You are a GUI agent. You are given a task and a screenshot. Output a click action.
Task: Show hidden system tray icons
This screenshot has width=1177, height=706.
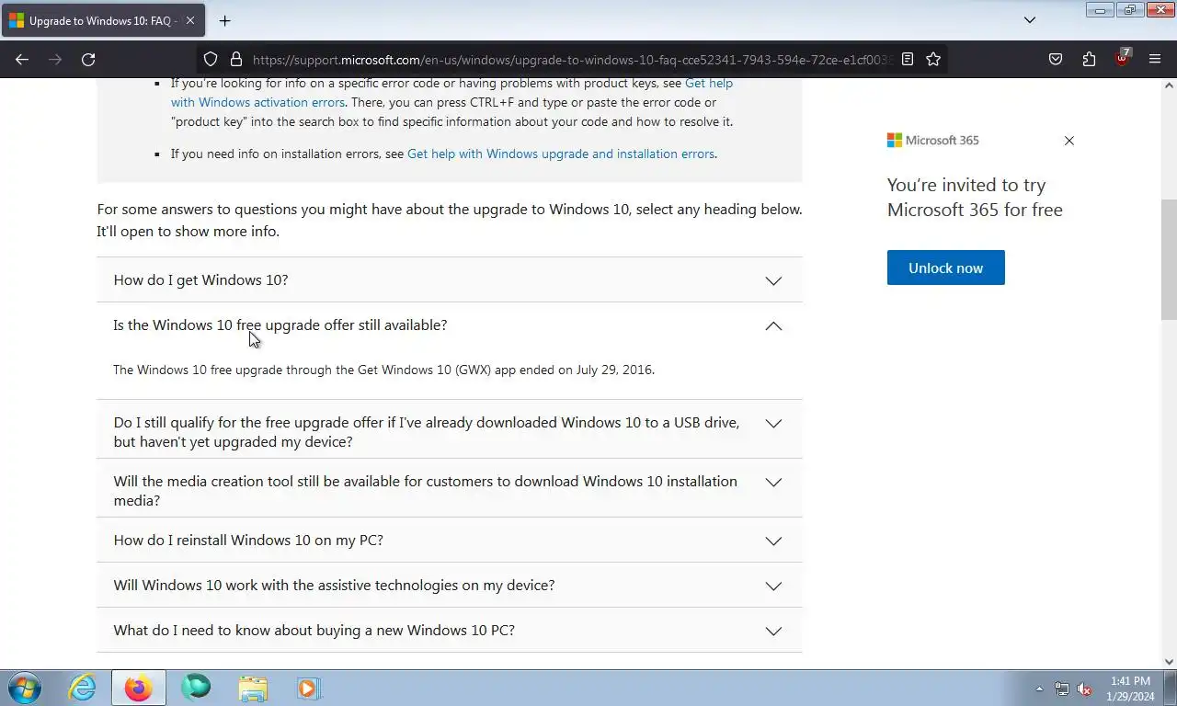[1039, 689]
